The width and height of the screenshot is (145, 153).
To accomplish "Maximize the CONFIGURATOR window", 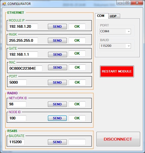I will pyautogui.click(x=128, y=3).
